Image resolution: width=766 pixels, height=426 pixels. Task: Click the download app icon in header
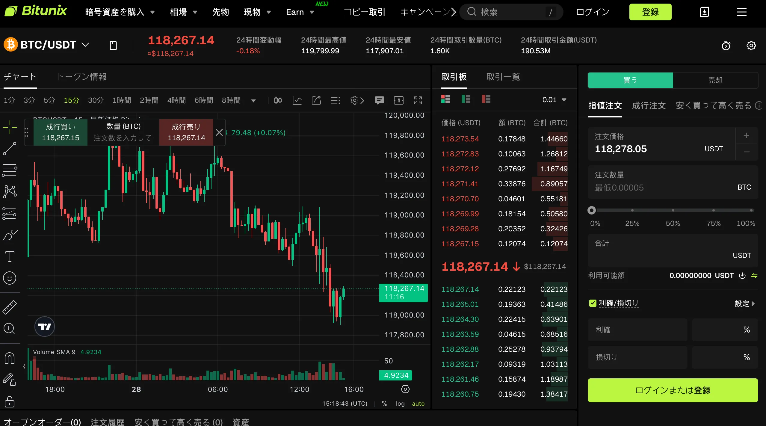coord(704,12)
